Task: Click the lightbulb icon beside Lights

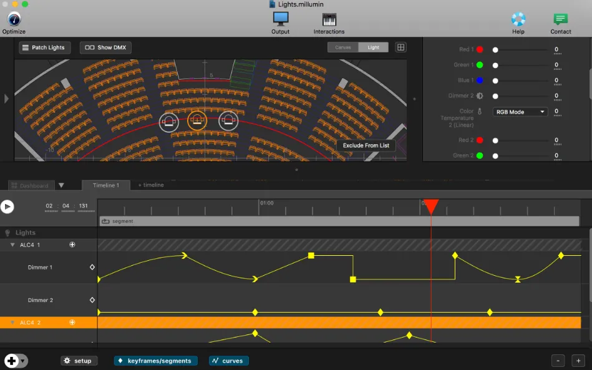Action: 7,233
